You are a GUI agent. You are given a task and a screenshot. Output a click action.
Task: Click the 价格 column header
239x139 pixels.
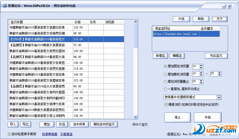(x=81, y=22)
